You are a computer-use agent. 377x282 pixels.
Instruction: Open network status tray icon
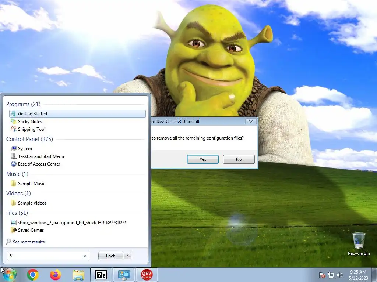tap(331, 275)
